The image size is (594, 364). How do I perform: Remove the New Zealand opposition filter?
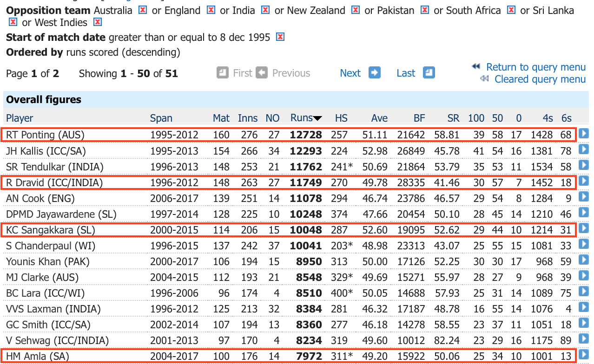point(356,10)
